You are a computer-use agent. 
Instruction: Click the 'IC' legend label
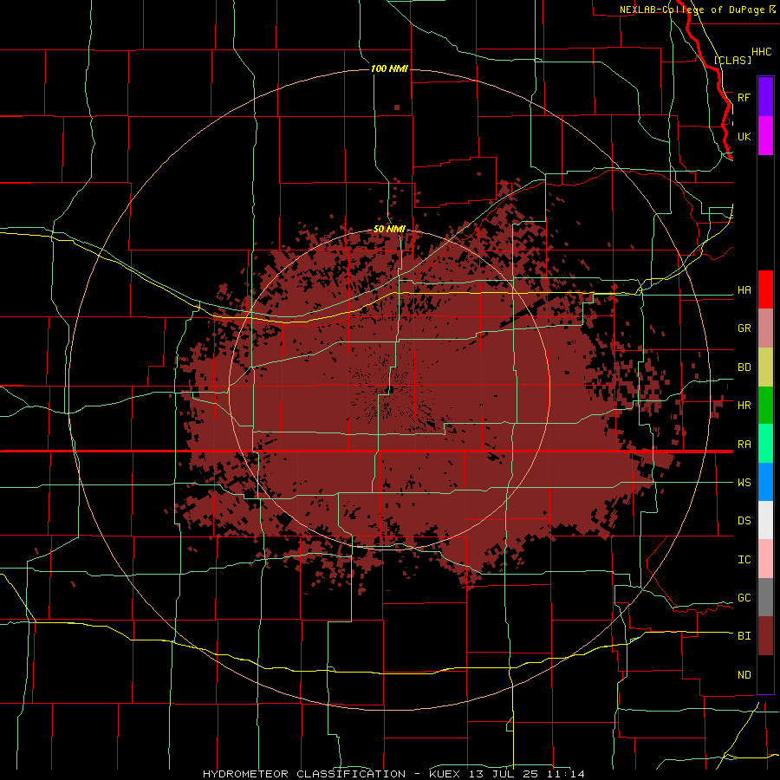click(744, 560)
